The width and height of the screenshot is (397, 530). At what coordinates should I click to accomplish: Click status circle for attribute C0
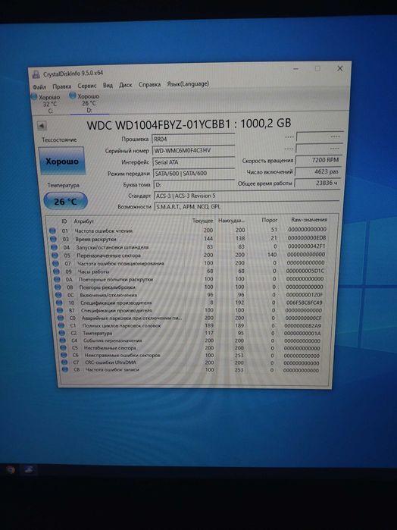[x=61, y=318]
